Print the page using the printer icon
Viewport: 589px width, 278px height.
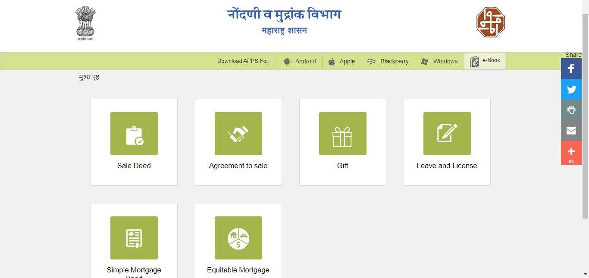[x=571, y=110]
